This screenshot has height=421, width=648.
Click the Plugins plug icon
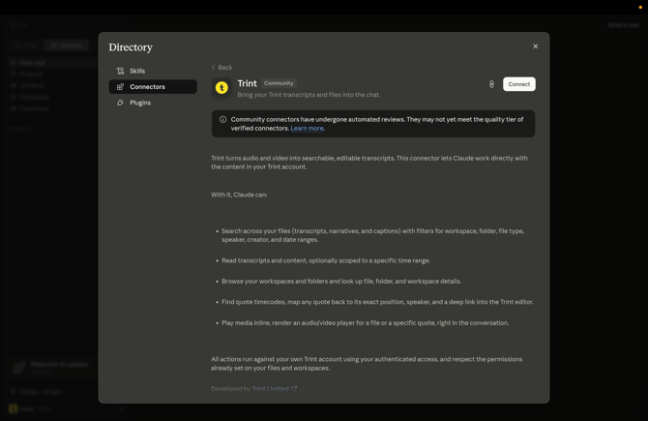(120, 103)
